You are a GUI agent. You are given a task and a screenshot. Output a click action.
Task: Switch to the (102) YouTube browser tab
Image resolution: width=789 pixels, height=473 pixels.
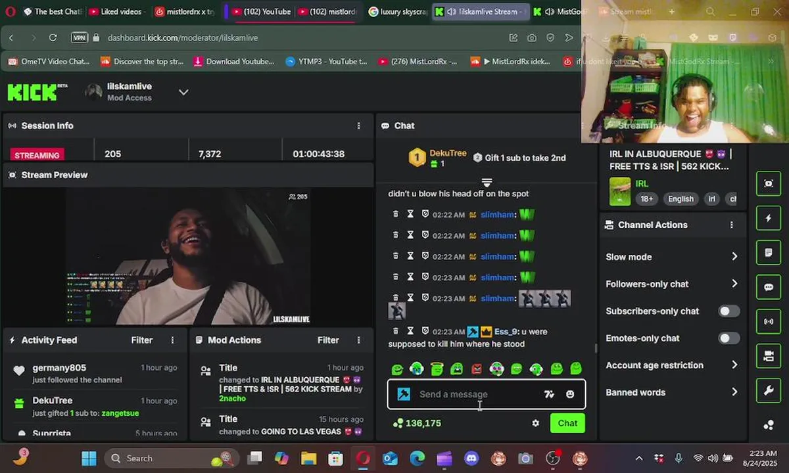[260, 12]
